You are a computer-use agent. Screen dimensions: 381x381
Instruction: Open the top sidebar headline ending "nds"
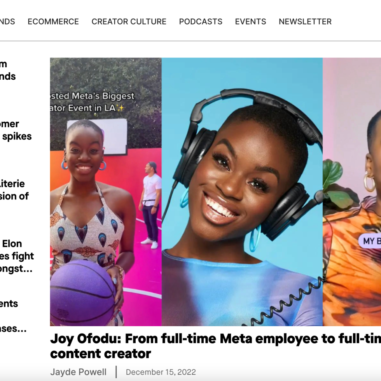(8, 70)
